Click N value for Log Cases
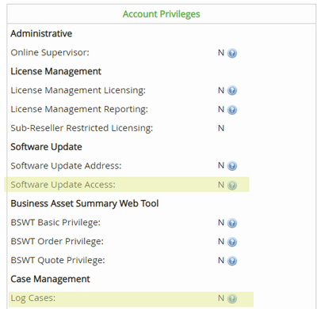 [x=221, y=298]
